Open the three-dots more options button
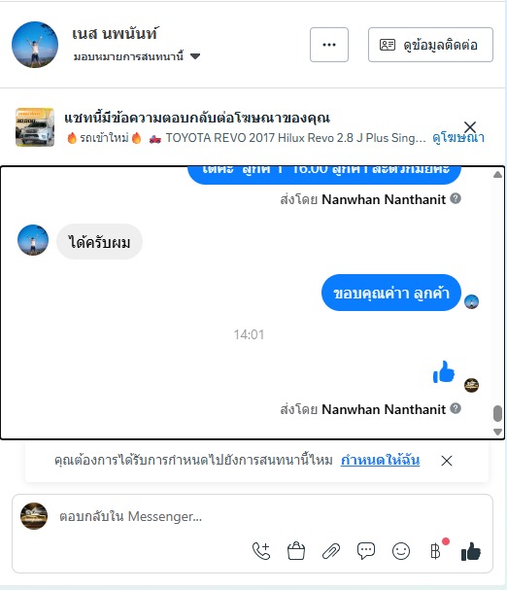 click(329, 45)
